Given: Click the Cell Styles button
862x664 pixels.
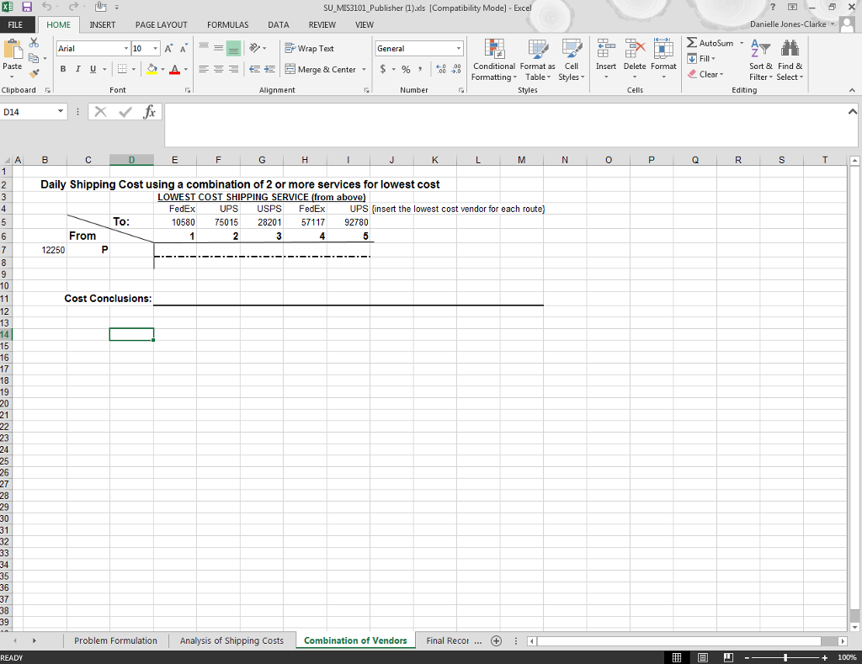Looking at the screenshot, I should point(572,61).
